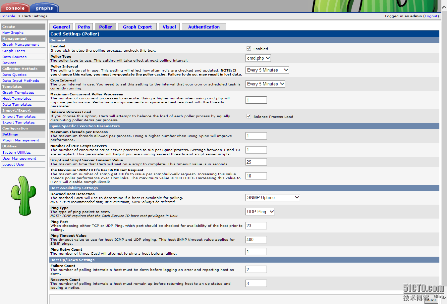This screenshot has height=304, width=447.
Task: Open Graph Trees in the sidebar
Action: pyautogui.click(x=14, y=51)
